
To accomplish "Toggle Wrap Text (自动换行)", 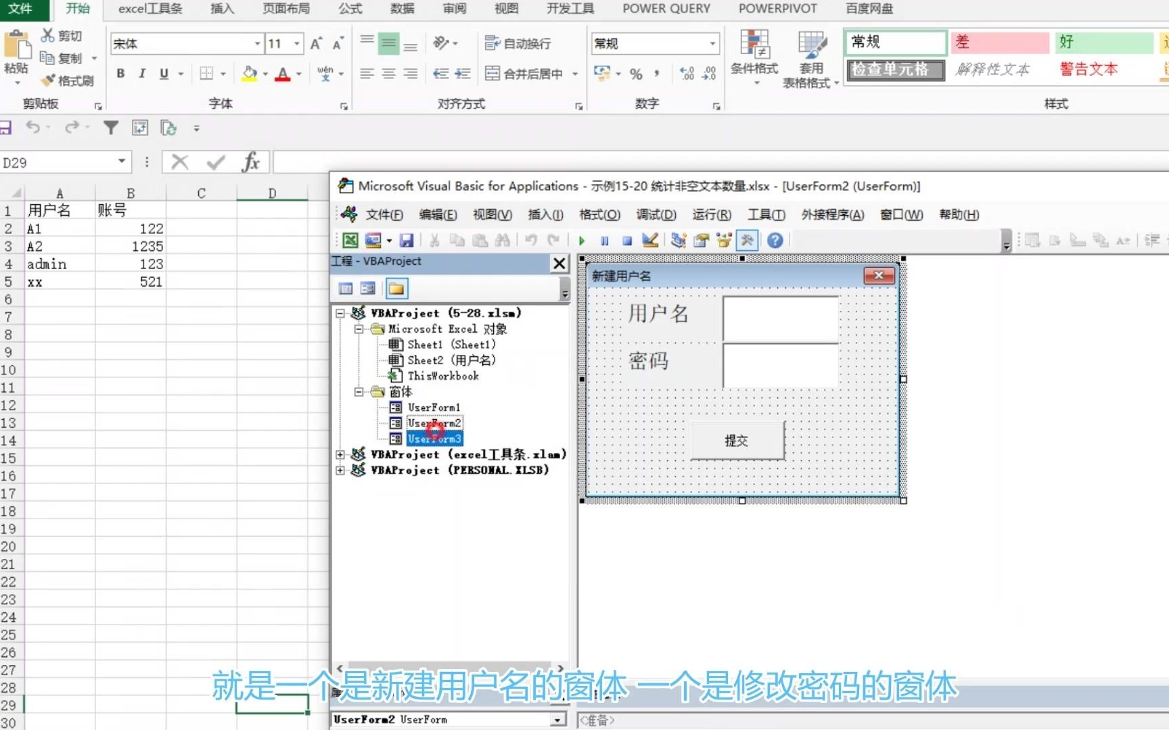I will tap(518, 43).
